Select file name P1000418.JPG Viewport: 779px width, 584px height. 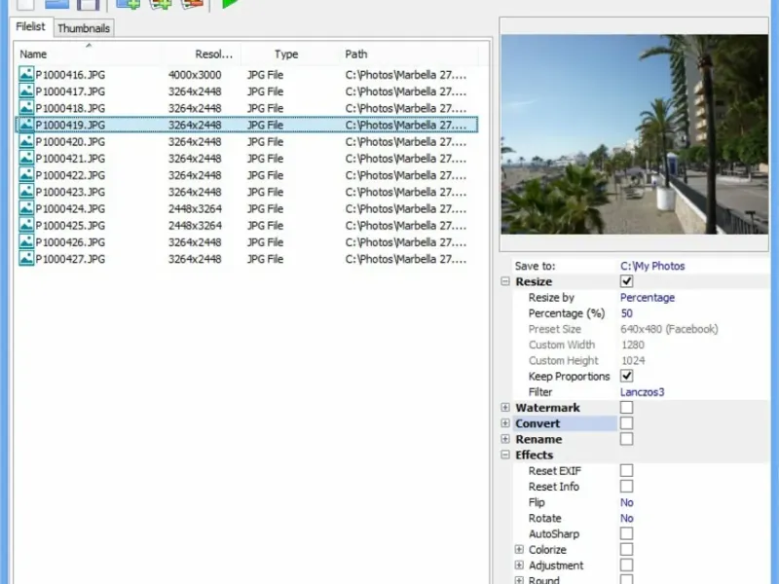point(70,108)
